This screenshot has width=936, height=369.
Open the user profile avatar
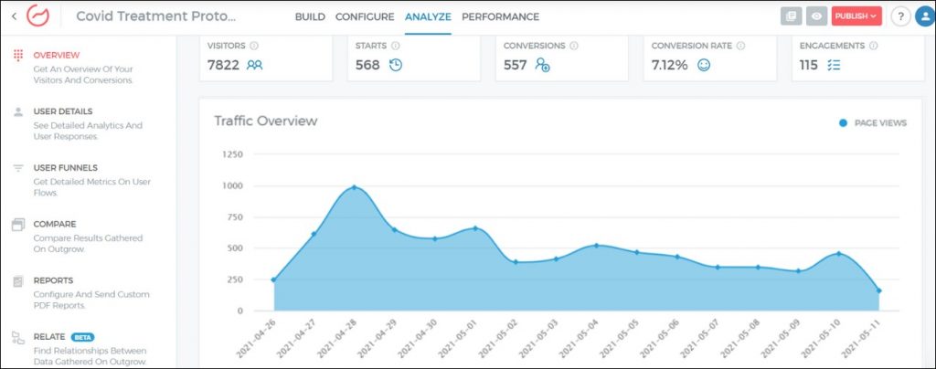point(923,16)
